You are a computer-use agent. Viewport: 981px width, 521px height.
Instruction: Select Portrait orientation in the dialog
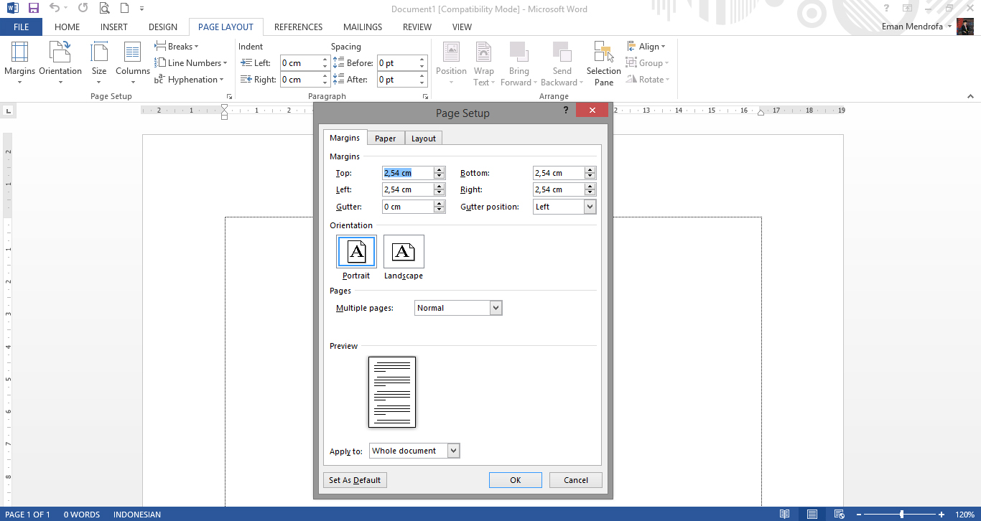click(356, 251)
